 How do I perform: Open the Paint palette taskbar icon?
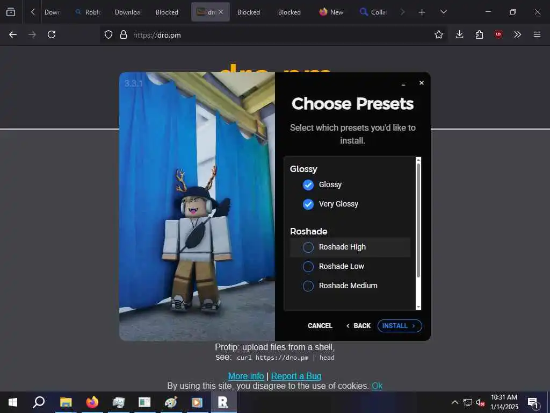click(171, 402)
